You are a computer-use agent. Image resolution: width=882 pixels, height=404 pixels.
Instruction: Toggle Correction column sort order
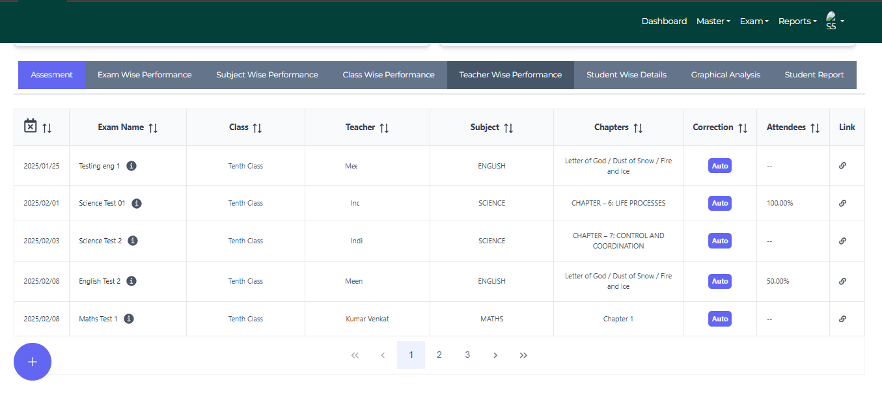pos(743,128)
